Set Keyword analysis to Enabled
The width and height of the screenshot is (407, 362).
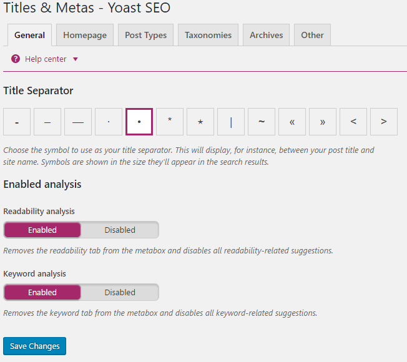click(42, 292)
